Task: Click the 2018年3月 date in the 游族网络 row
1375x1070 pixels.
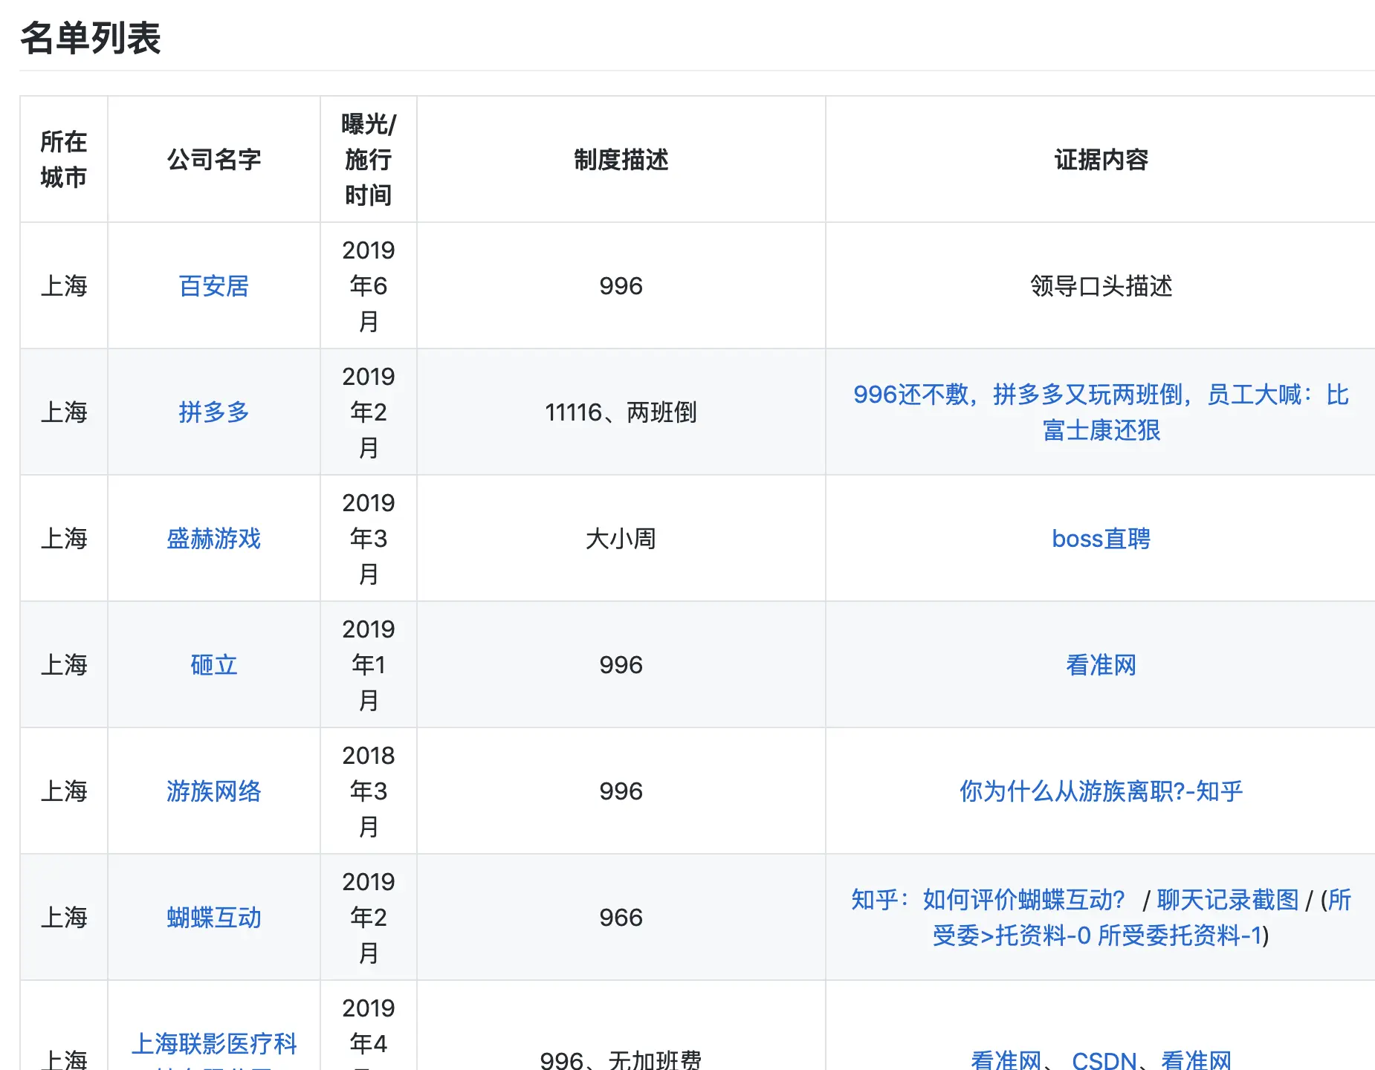Action: [368, 791]
